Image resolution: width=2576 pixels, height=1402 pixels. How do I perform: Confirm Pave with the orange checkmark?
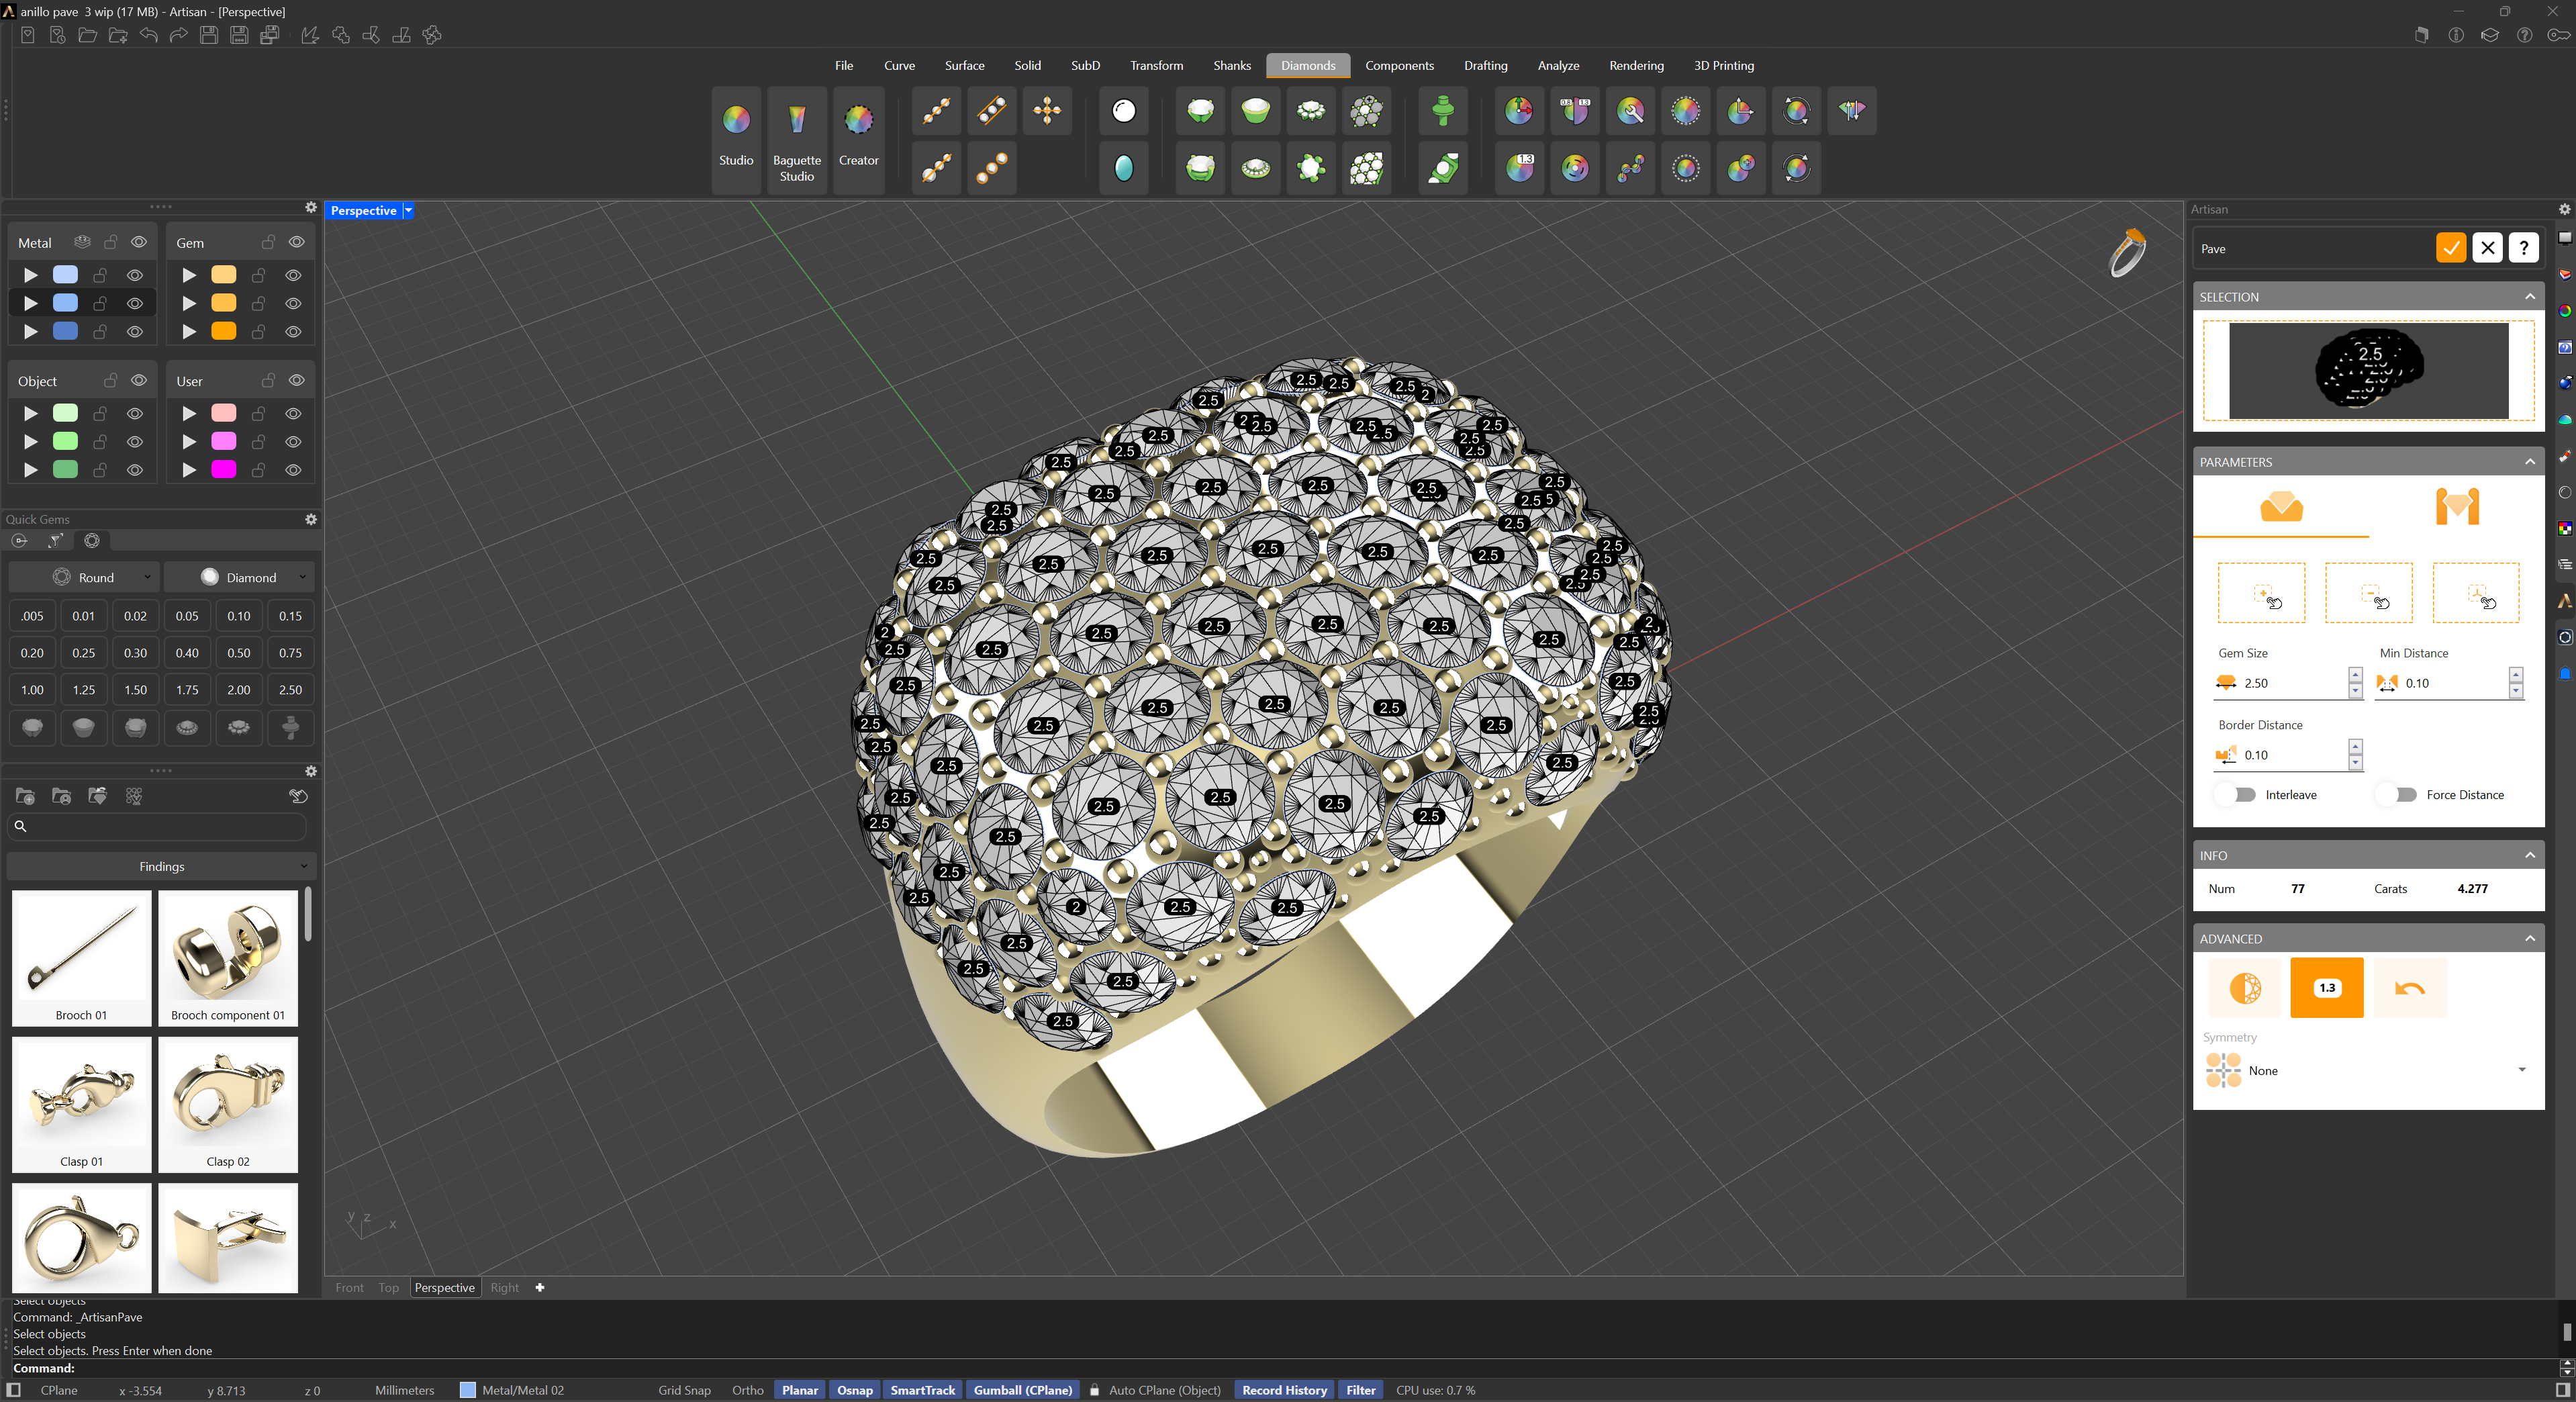(x=2451, y=248)
